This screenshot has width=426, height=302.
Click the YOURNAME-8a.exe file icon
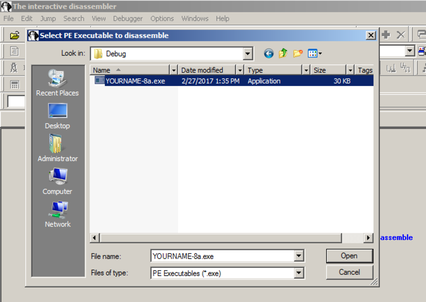(99, 80)
